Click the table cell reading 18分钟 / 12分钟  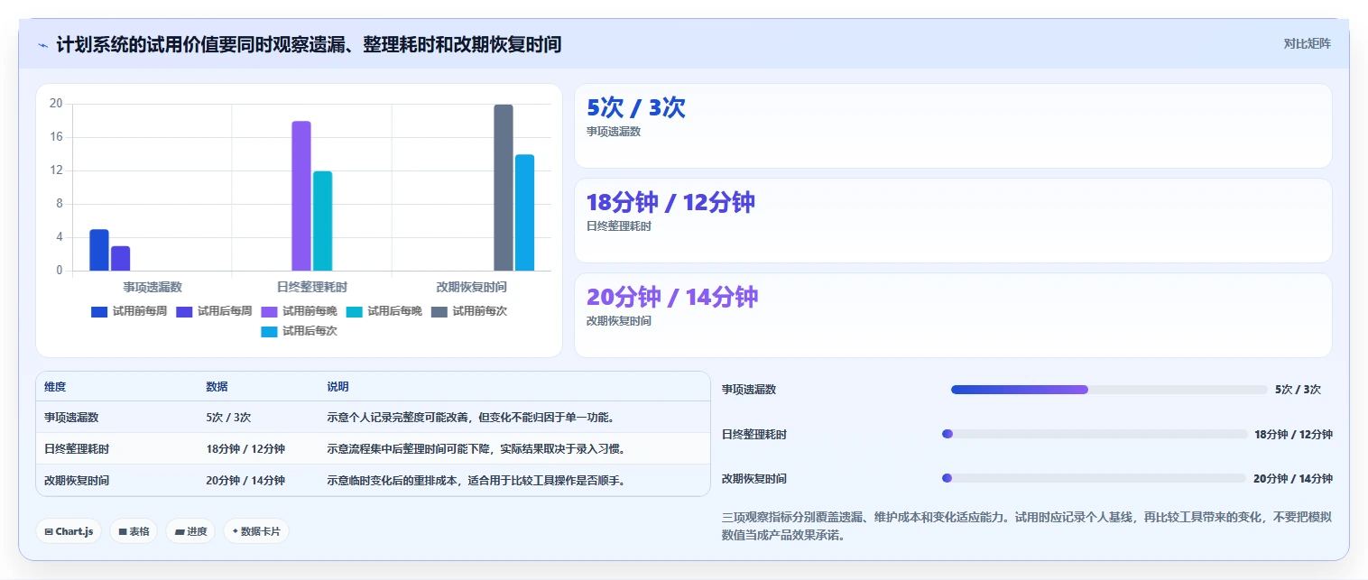[245, 449]
